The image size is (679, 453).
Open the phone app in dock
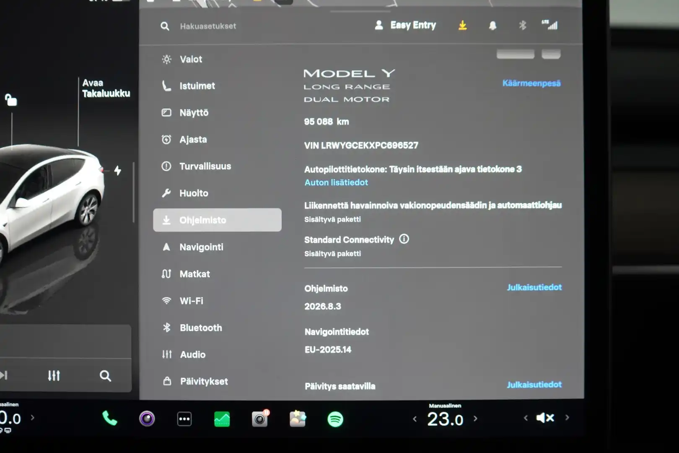coord(109,418)
